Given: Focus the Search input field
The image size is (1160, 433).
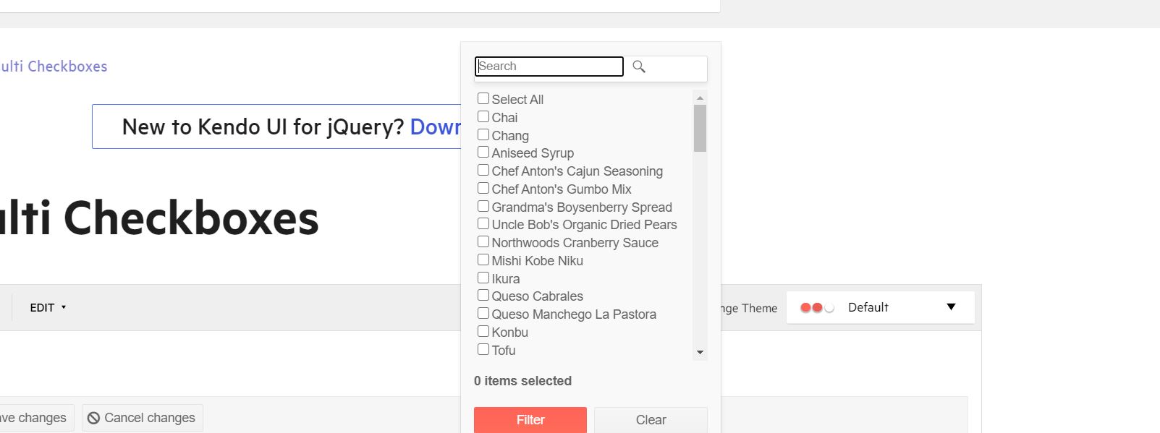Looking at the screenshot, I should pyautogui.click(x=549, y=67).
